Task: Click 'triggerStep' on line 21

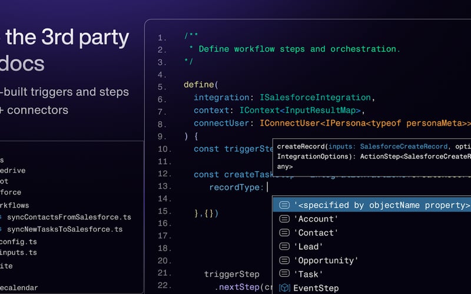Action: 231,274
